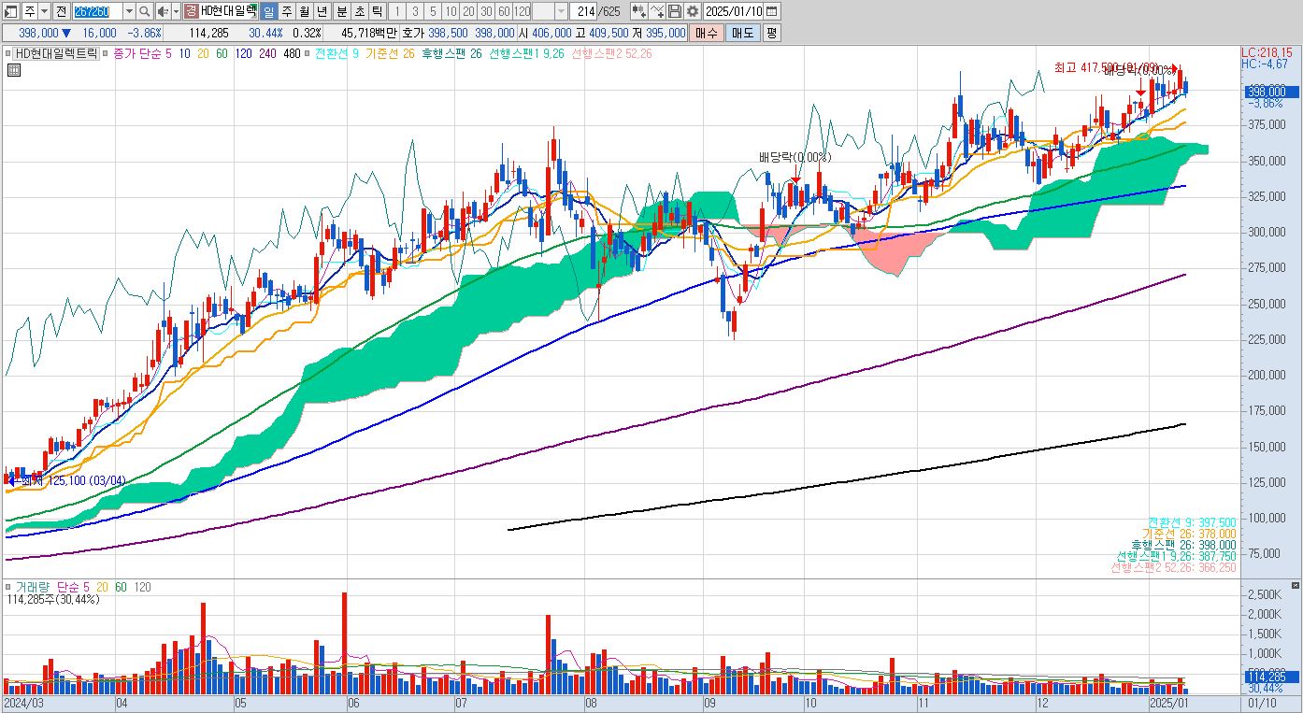Switch chart to 분 minute period
This screenshot has height=713, width=1303.
(x=342, y=11)
